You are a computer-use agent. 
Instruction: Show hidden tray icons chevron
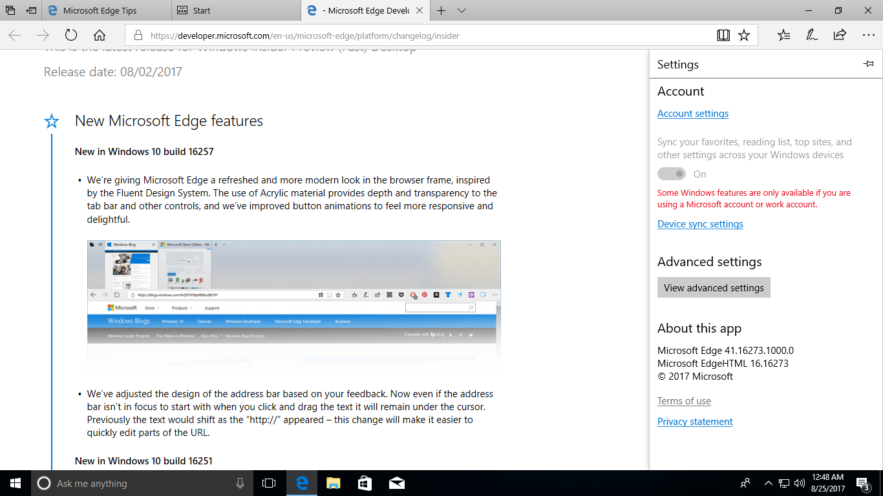768,483
